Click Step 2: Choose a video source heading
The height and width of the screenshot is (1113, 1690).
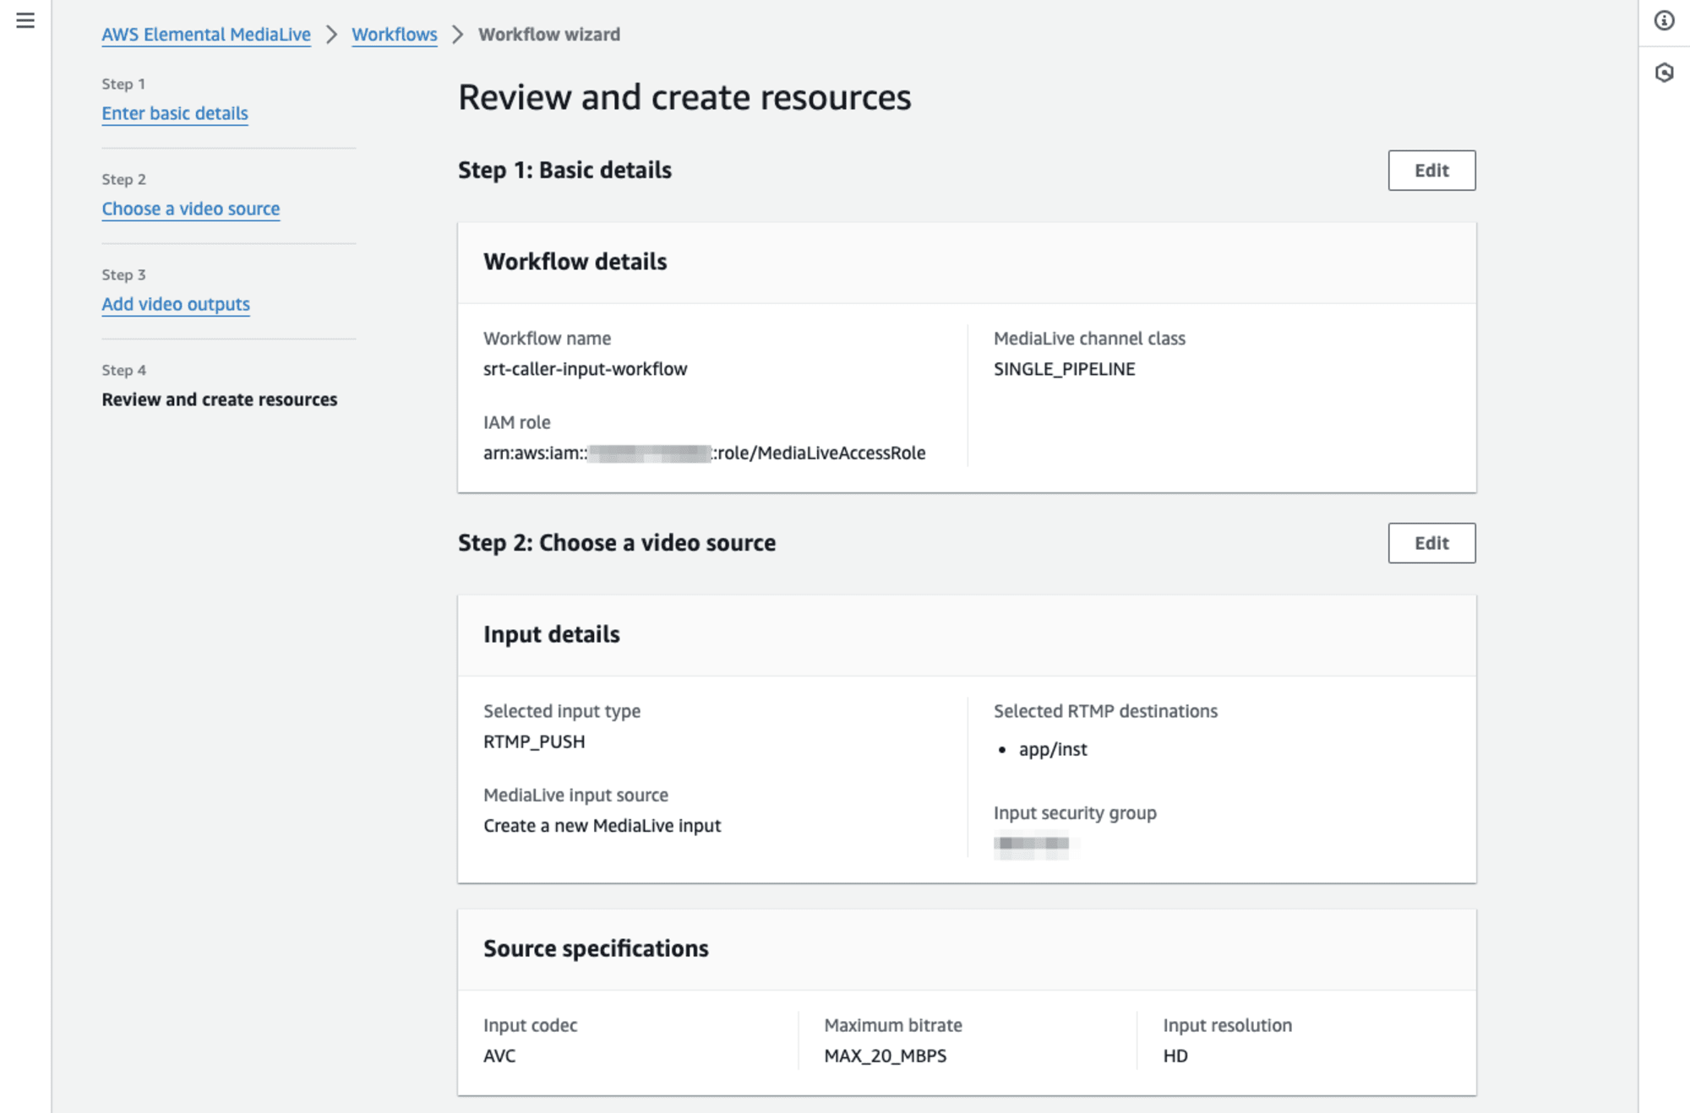point(617,543)
